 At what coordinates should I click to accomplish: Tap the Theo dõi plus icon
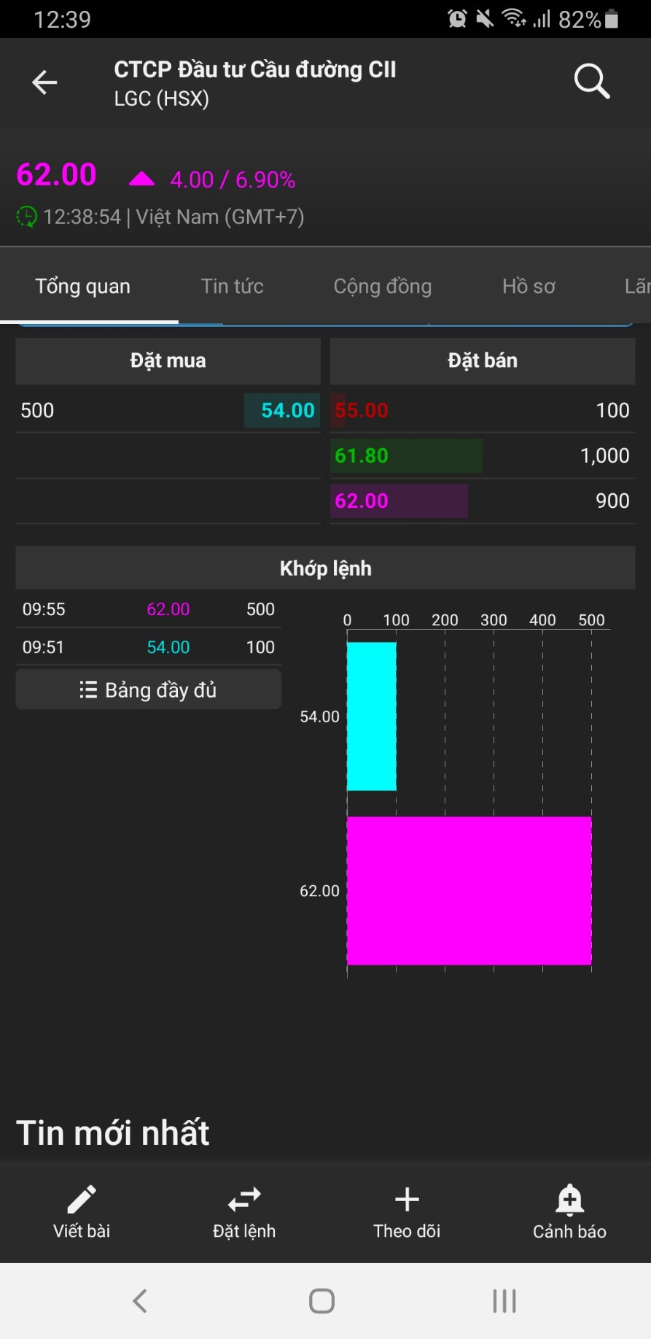click(x=407, y=1200)
